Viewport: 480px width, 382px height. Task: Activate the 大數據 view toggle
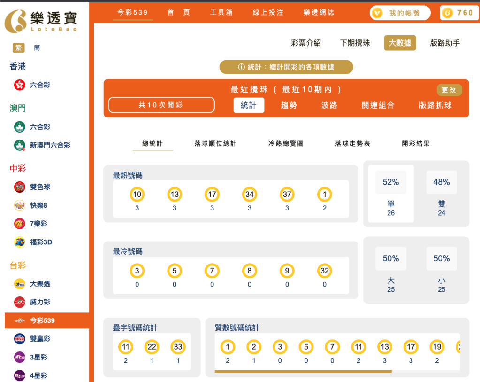click(399, 43)
